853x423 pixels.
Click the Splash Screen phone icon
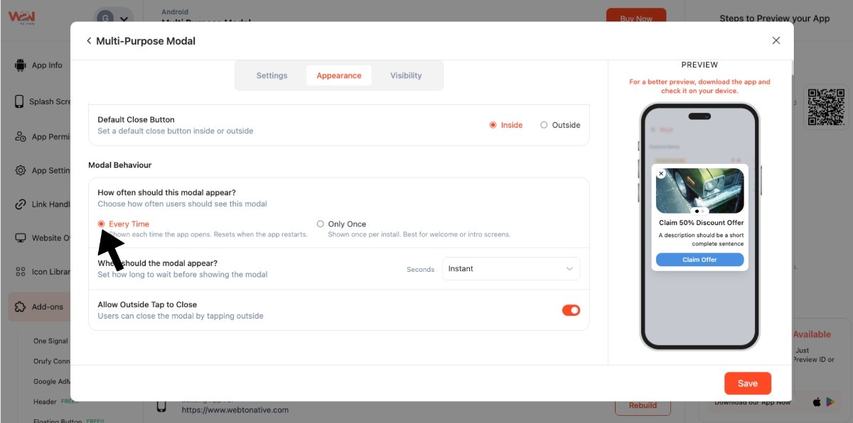tap(19, 101)
